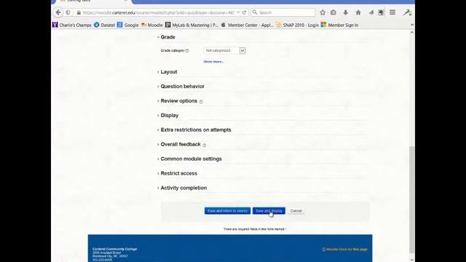Viewport: 466px width, 262px height.
Task: Expand the Restrict access section
Action: [178, 173]
